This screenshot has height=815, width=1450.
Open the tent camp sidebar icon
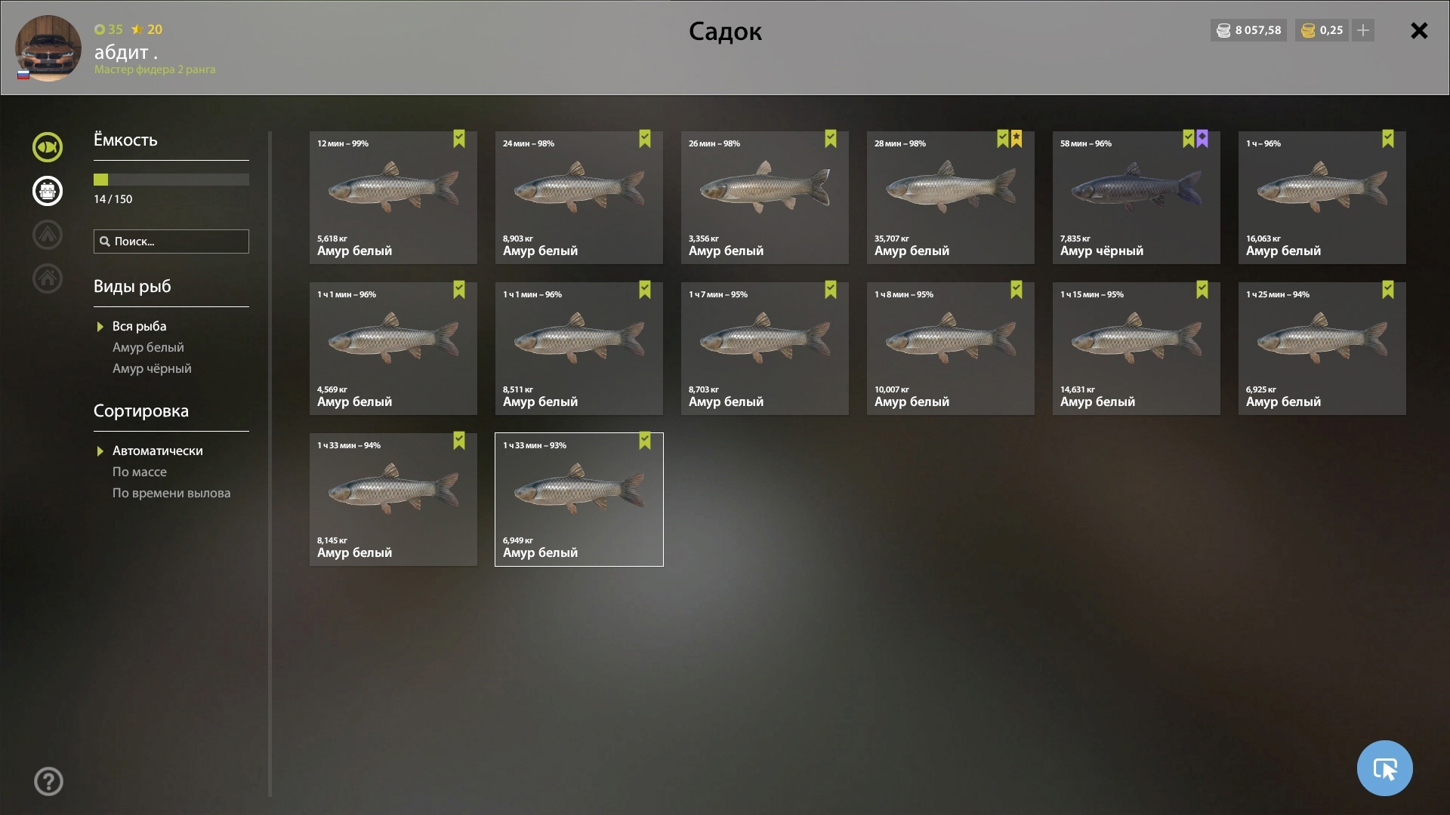tap(48, 235)
